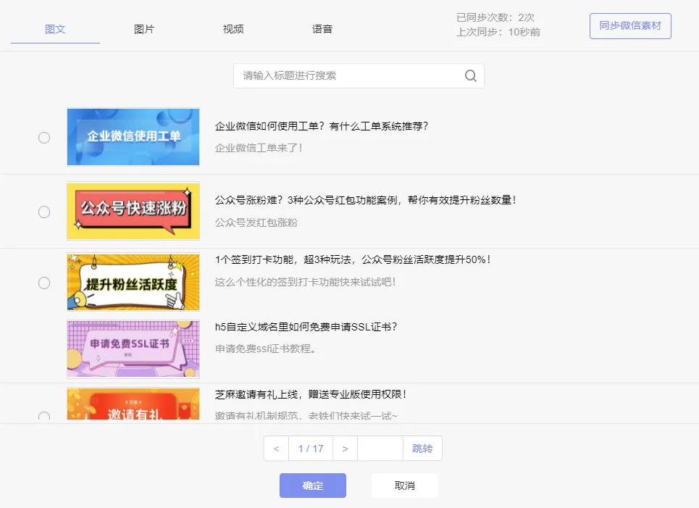Click the 公众号快速涨粉 thumbnail
699x508 pixels.
click(x=133, y=211)
